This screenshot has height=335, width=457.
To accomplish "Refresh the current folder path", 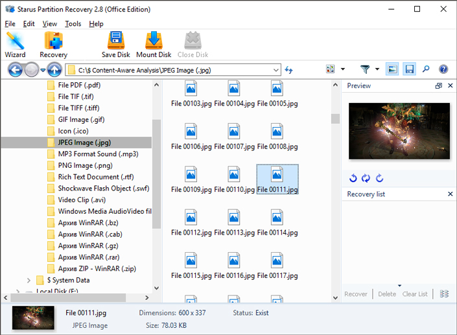I will click(288, 70).
